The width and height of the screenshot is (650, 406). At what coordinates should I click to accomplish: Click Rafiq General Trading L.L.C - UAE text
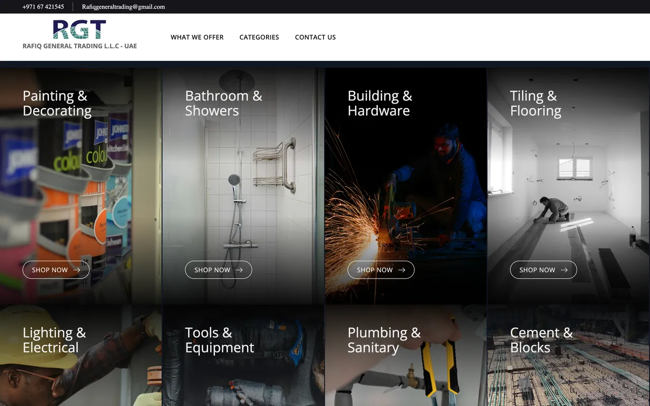(x=80, y=46)
